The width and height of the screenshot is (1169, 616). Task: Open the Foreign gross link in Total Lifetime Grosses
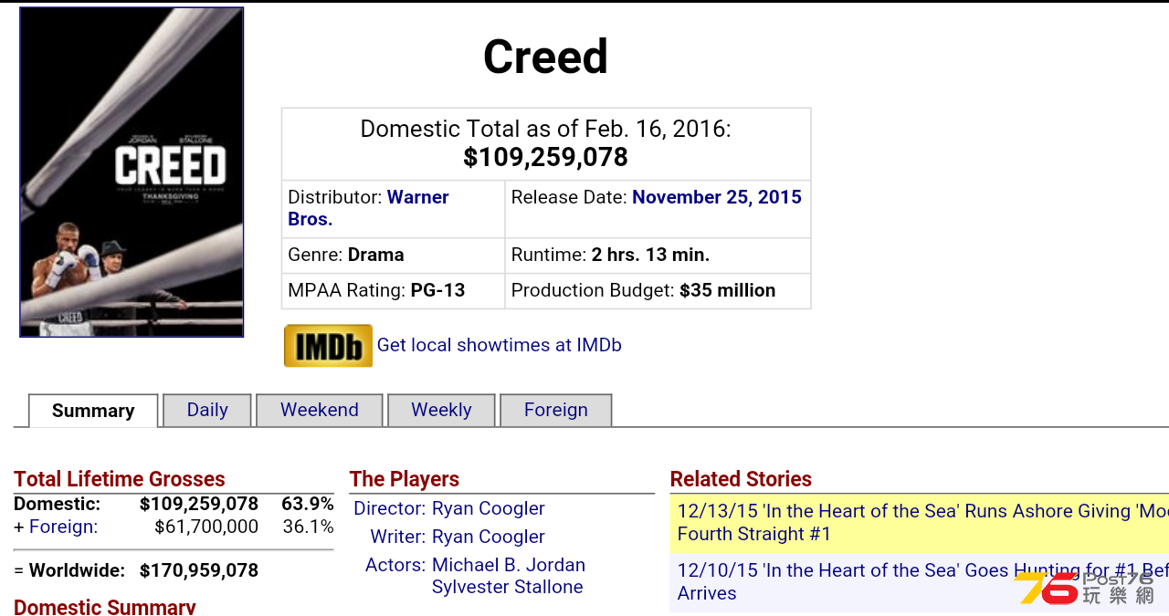click(x=63, y=527)
